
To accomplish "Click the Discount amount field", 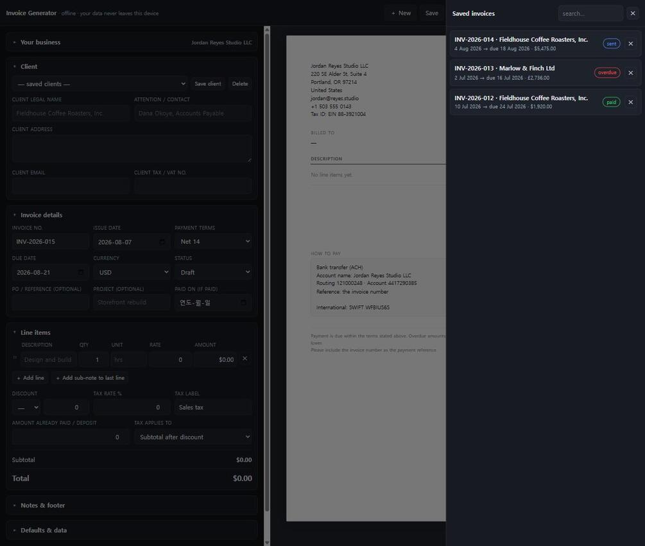I will (x=66, y=407).
